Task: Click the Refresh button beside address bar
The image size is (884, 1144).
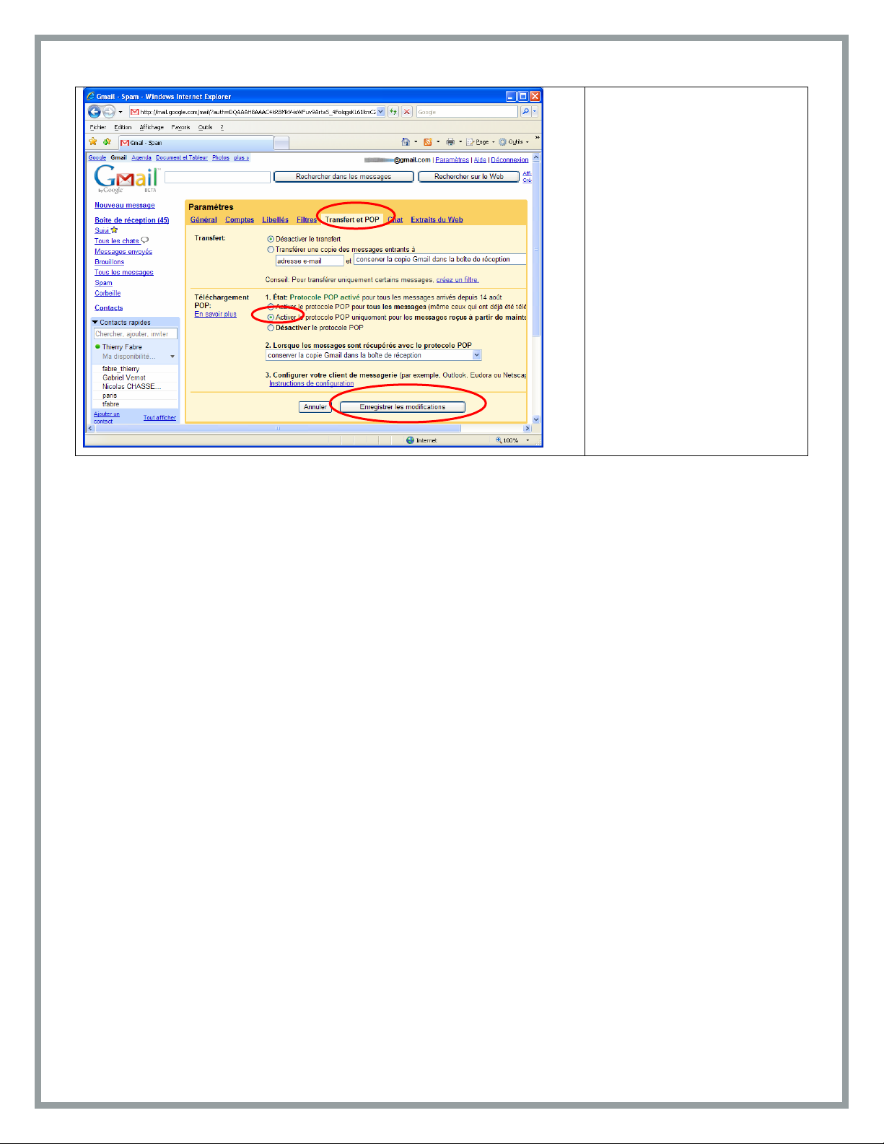Action: [393, 112]
